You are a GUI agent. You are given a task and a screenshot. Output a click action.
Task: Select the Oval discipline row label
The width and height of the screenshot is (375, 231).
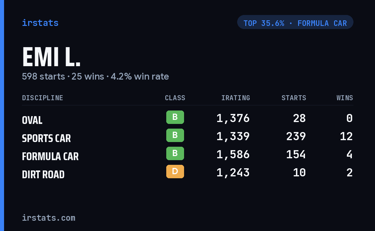tap(32, 120)
